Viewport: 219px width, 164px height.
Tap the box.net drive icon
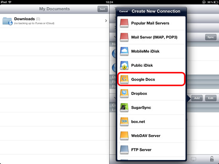pos(124,122)
